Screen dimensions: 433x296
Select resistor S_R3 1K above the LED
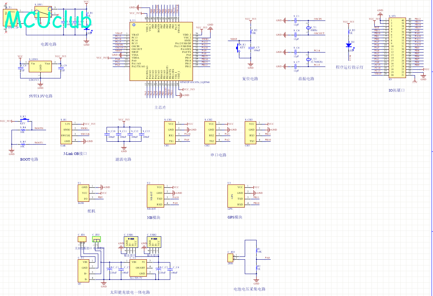point(348,32)
